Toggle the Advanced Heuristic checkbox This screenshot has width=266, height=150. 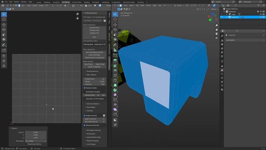tap(84, 125)
